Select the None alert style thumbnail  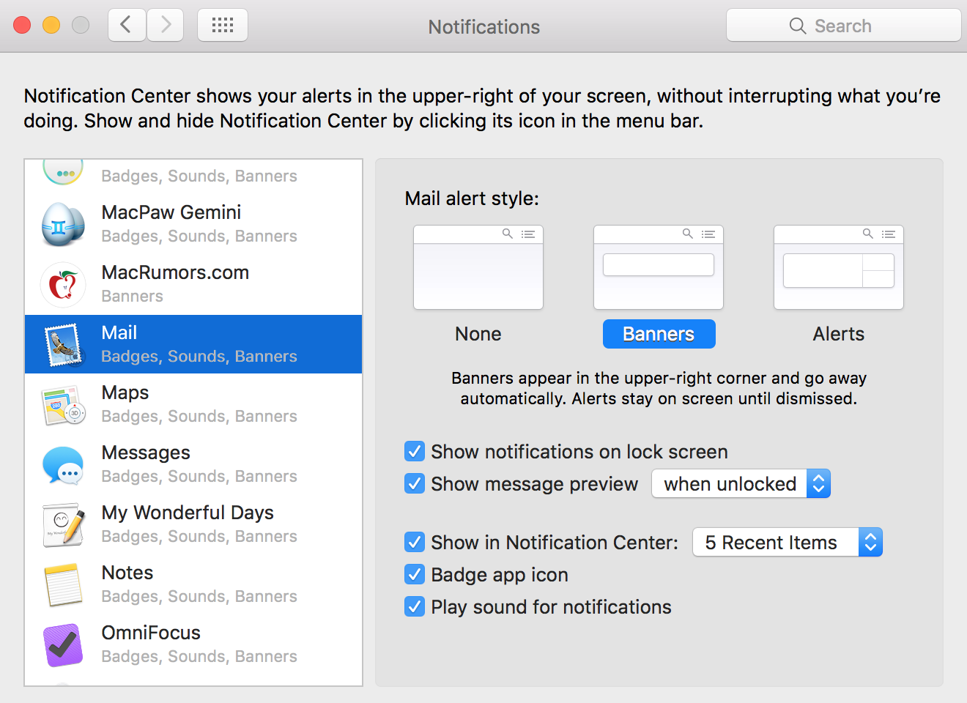click(478, 267)
